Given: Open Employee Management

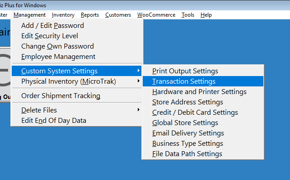Looking at the screenshot, I should click(77, 57).
